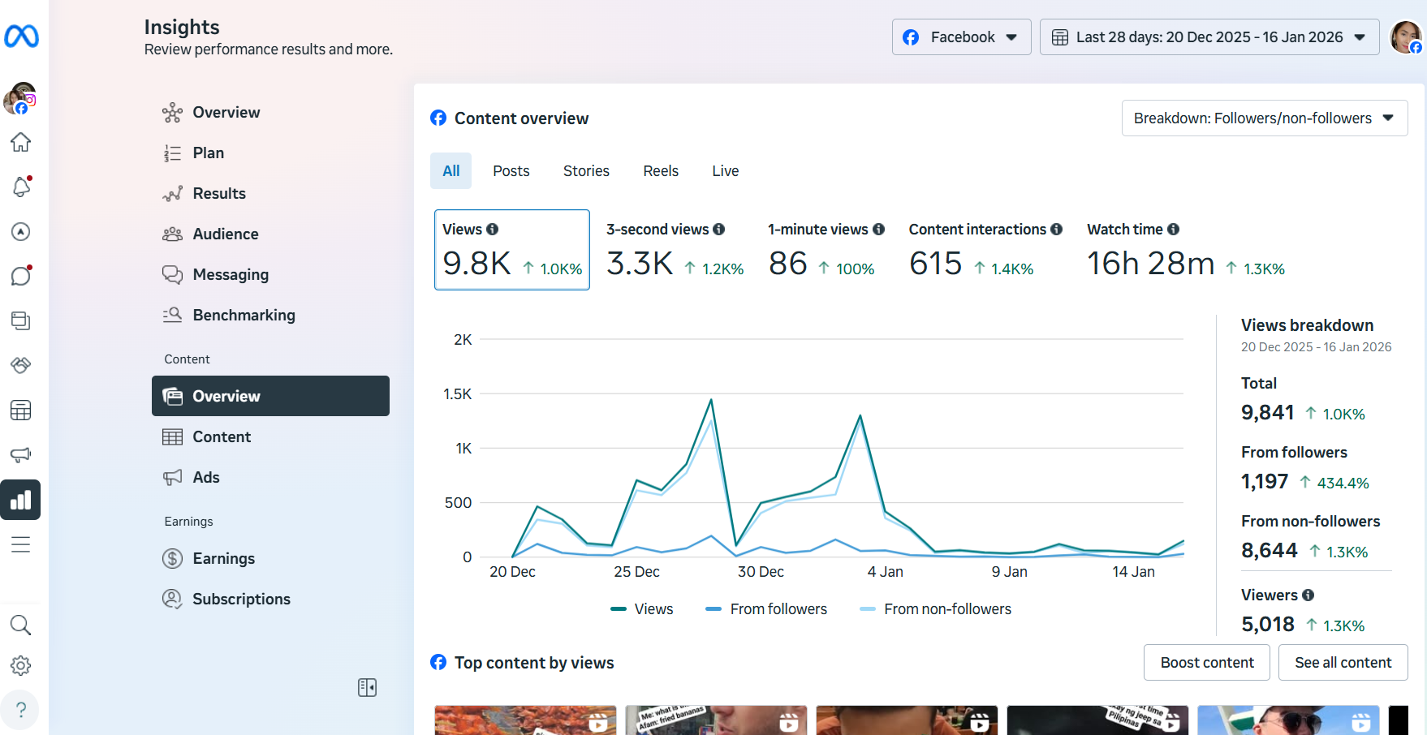Open the Inbox chat bubble icon
Image resolution: width=1427 pixels, height=735 pixels.
click(x=21, y=277)
